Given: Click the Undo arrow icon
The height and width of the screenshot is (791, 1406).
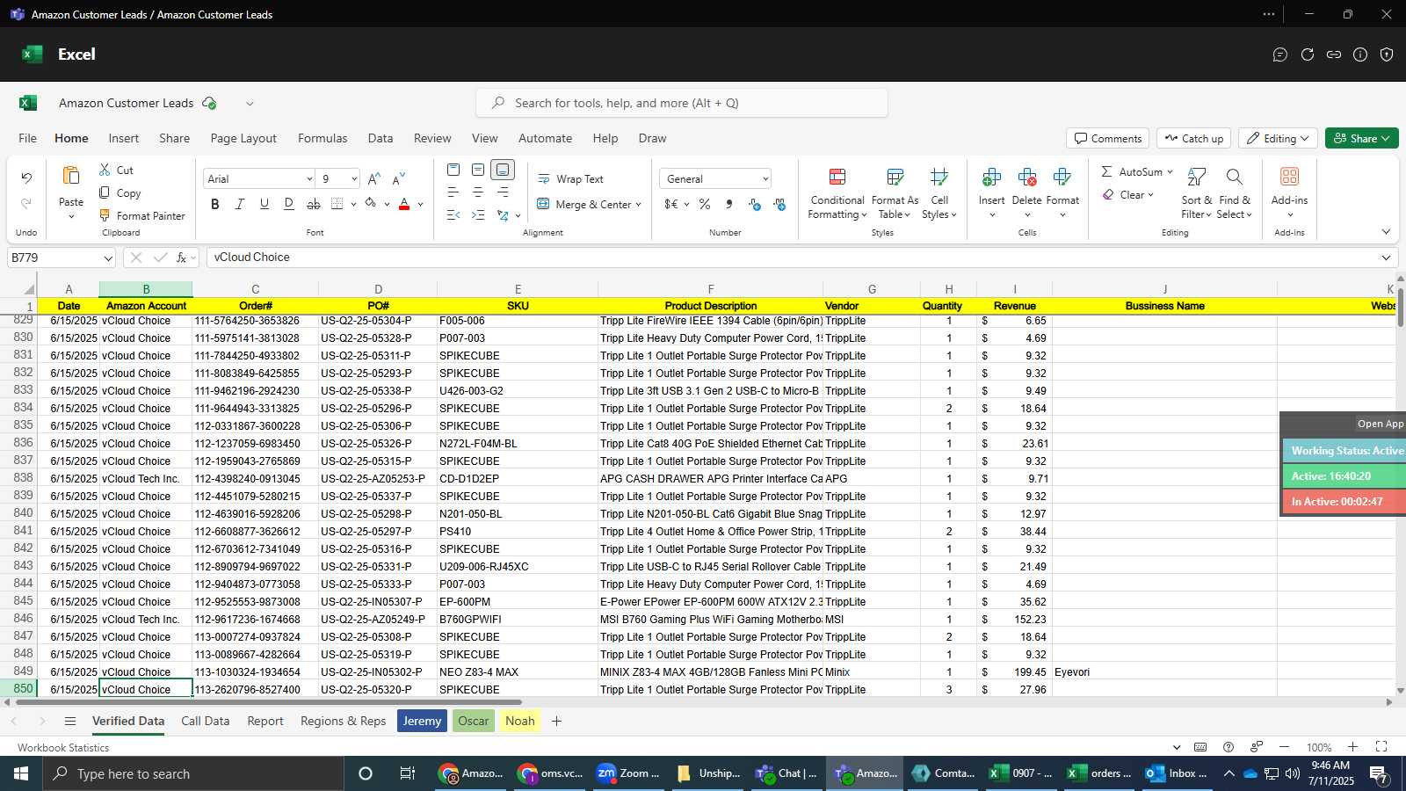Looking at the screenshot, I should (x=26, y=178).
